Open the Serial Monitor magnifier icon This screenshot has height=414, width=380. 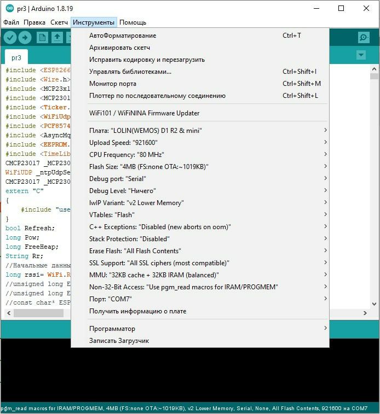point(364,38)
